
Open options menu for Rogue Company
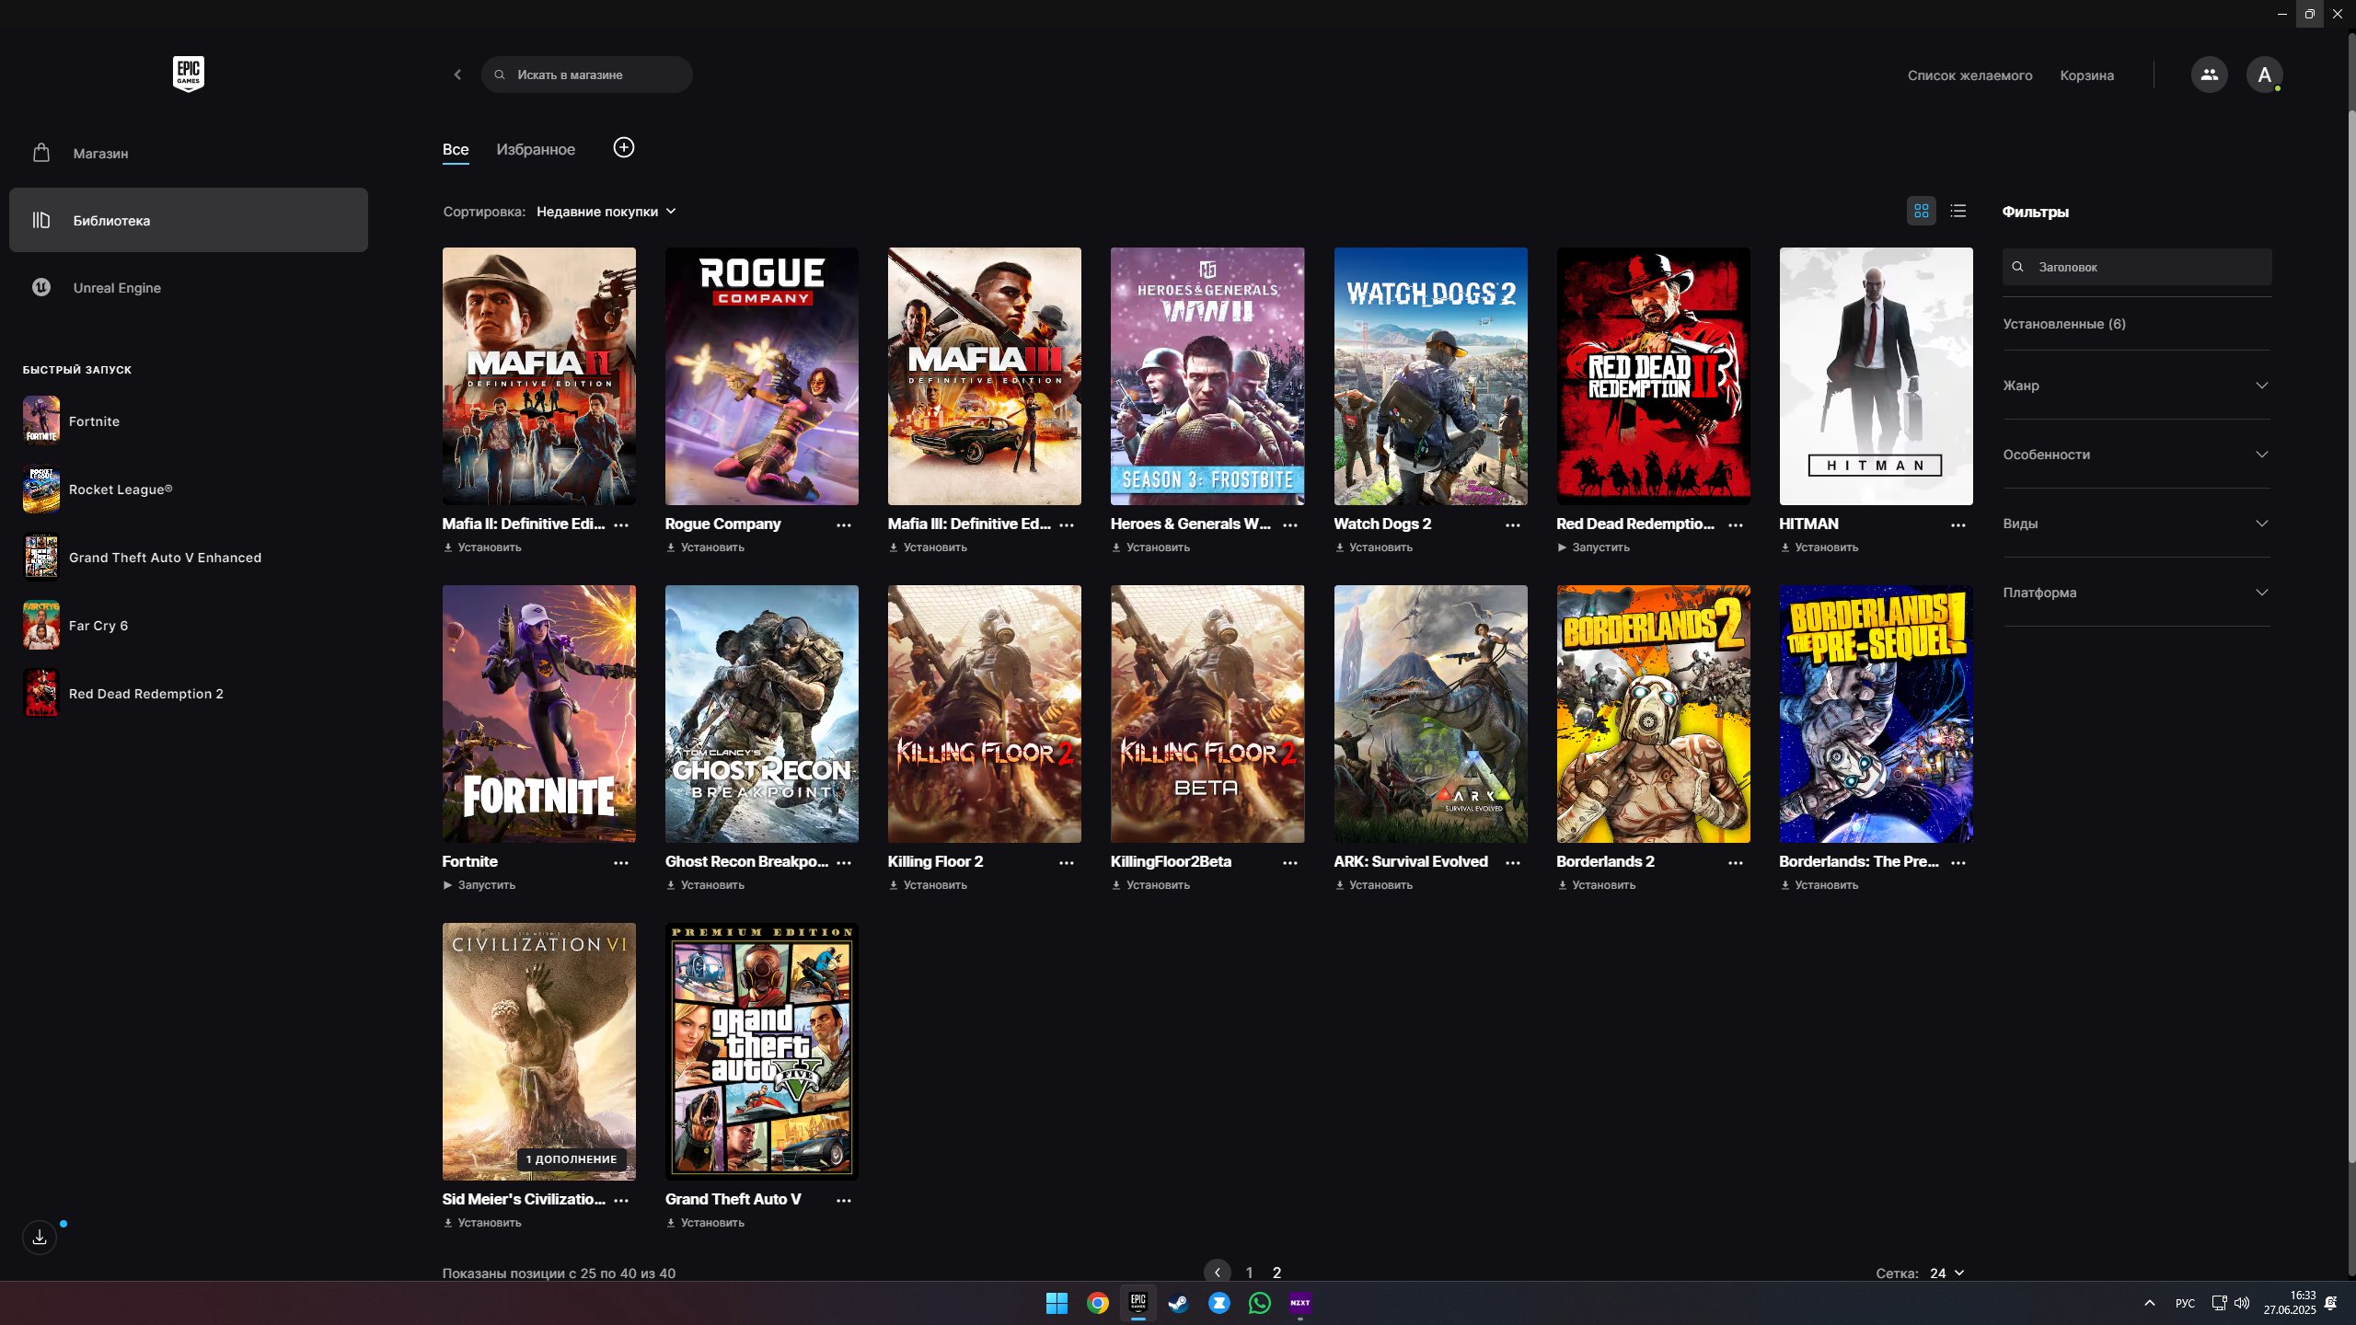[844, 524]
